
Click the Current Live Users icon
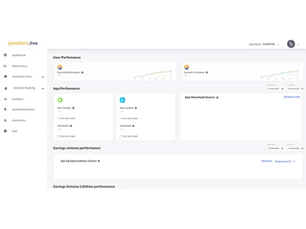tap(187, 67)
